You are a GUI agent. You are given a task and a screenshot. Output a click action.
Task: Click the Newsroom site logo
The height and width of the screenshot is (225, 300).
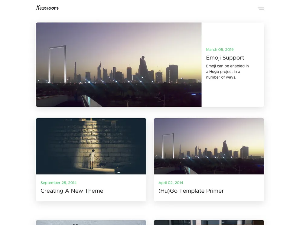coord(47,8)
